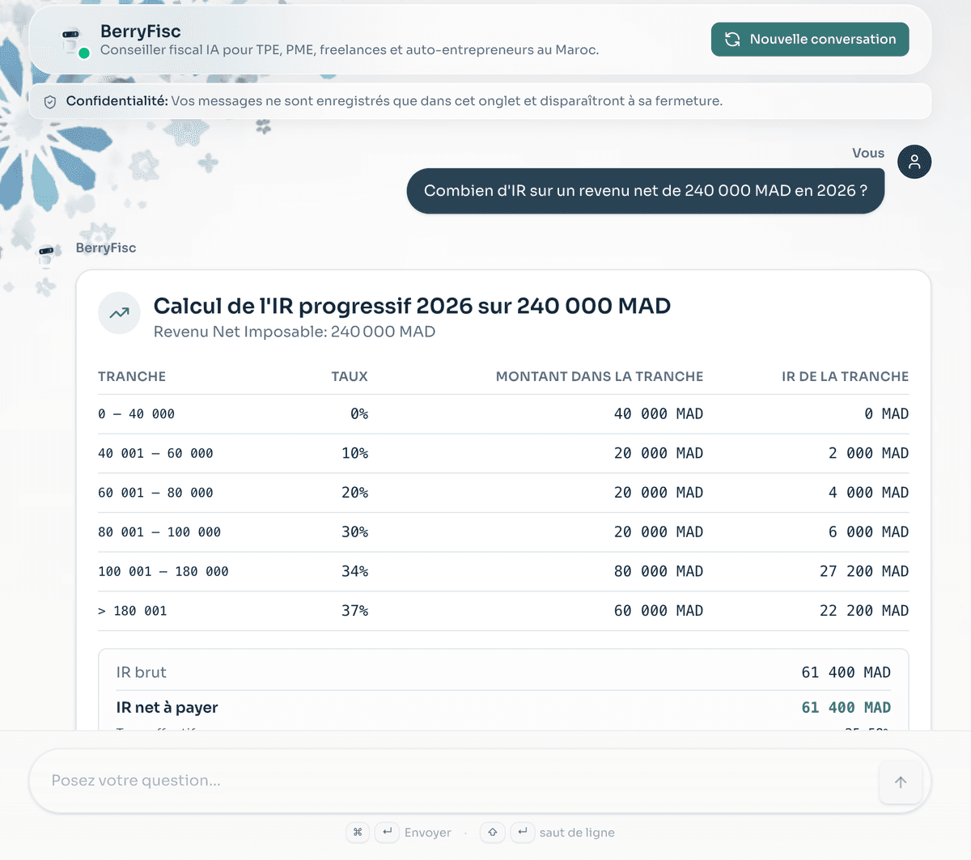Click the BerryFisc robot logo icon
The width and height of the screenshot is (971, 860).
pyautogui.click(x=71, y=36)
